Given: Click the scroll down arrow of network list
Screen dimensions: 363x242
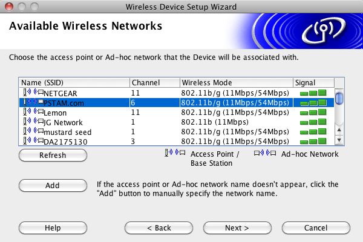Looking at the screenshot, I should click(339, 140).
